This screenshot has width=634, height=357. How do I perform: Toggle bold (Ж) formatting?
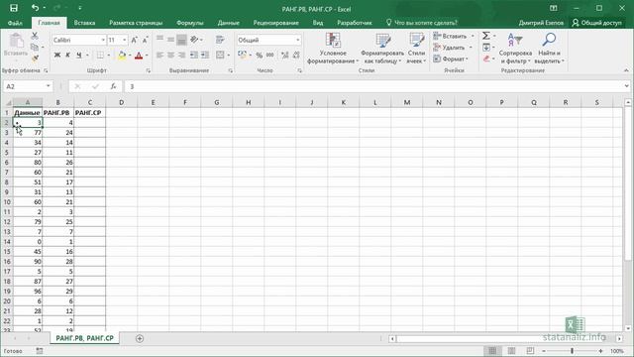(57, 55)
